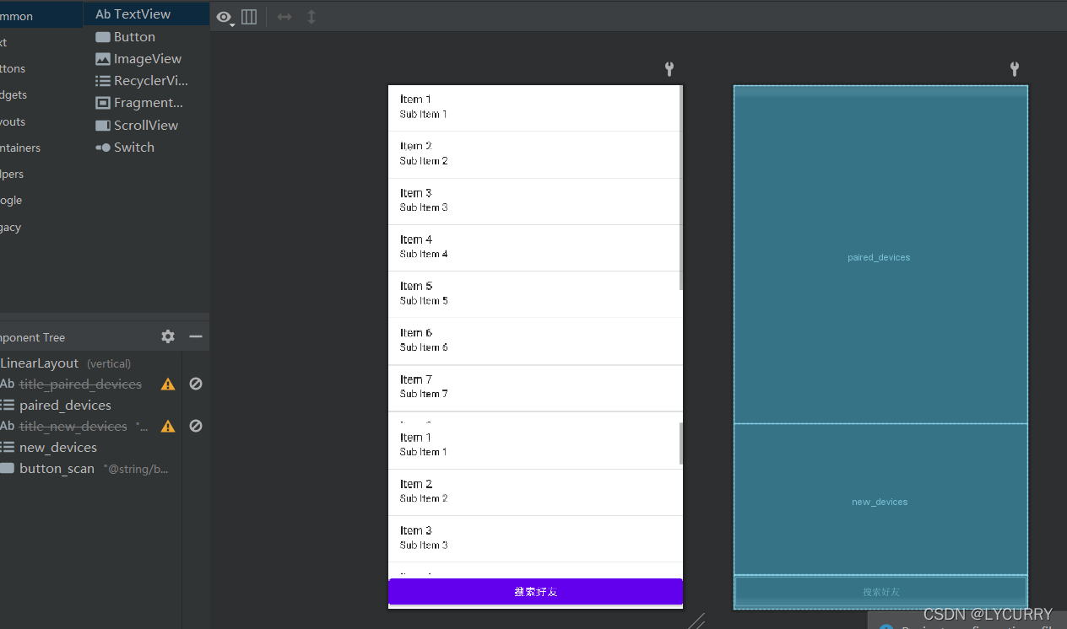Click the purple 搜索好友 button in preview

point(535,592)
